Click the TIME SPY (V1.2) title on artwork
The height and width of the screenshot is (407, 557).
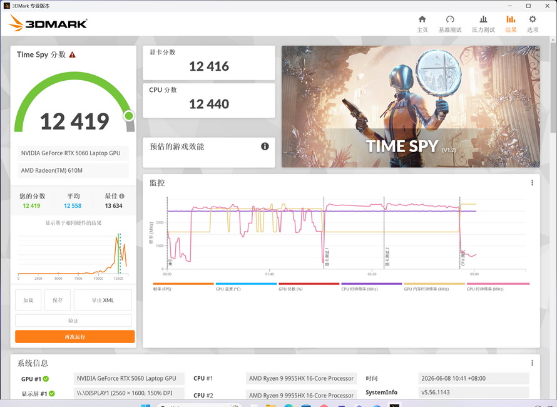411,146
